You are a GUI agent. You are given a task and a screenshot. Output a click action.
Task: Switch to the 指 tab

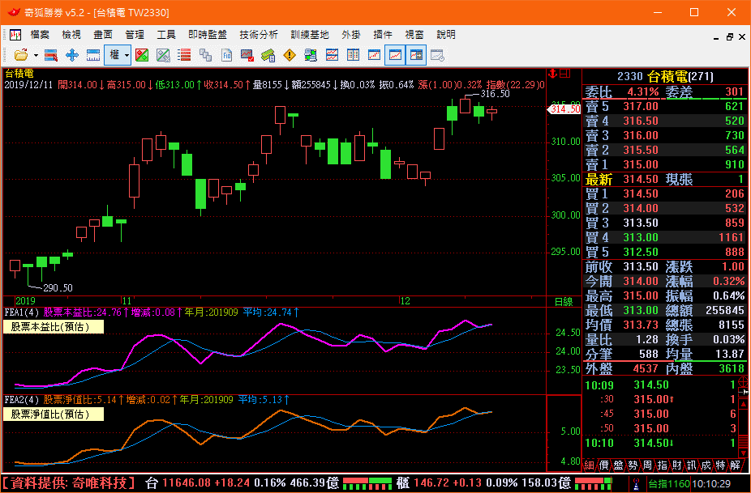(662, 465)
